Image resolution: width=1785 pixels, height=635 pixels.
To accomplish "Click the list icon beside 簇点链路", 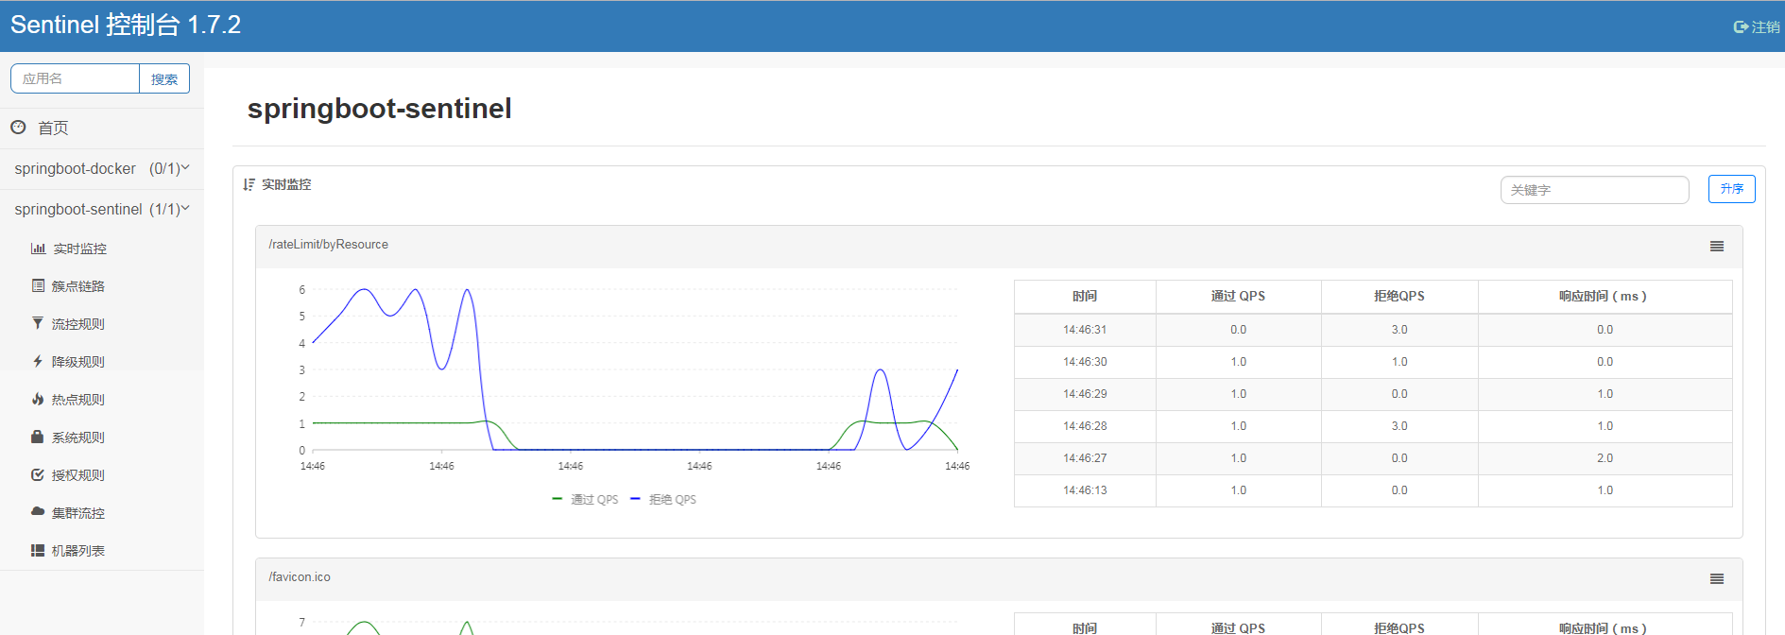I will (x=38, y=285).
